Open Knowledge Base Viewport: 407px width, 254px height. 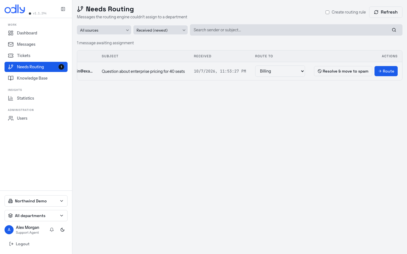point(36,78)
